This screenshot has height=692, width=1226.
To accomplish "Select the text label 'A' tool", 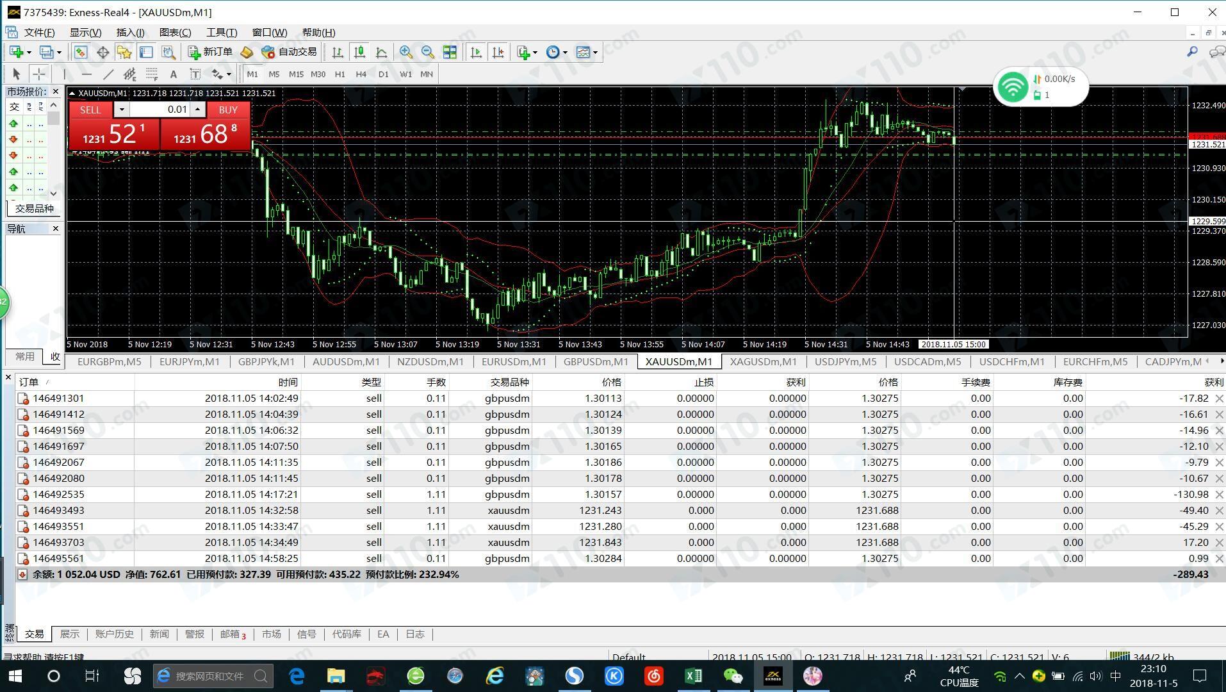I will pos(173,74).
